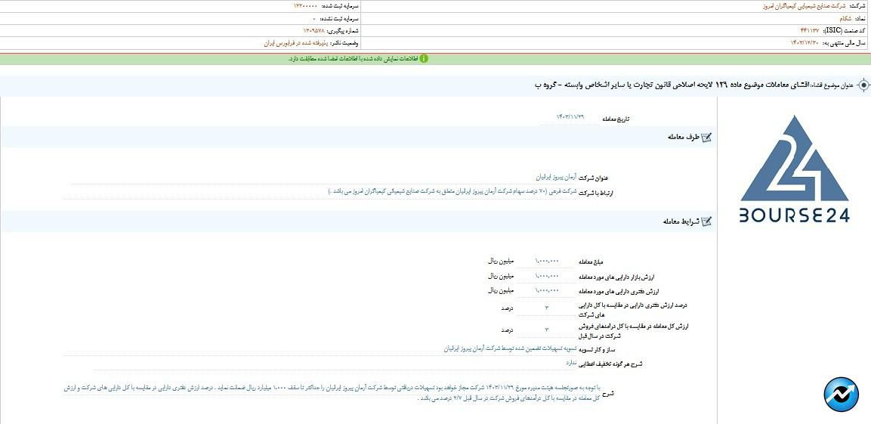Click the میلیون ریال unit beside مبلغ معامله
The height and width of the screenshot is (424, 871).
[502, 262]
